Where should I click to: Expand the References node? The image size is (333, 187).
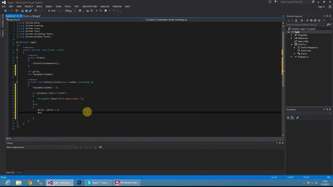pyautogui.click(x=291, y=38)
